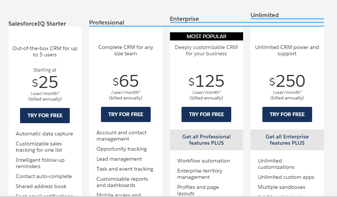
Task: Select 'Automatic data capture' feature
Action: pyautogui.click(x=44, y=134)
